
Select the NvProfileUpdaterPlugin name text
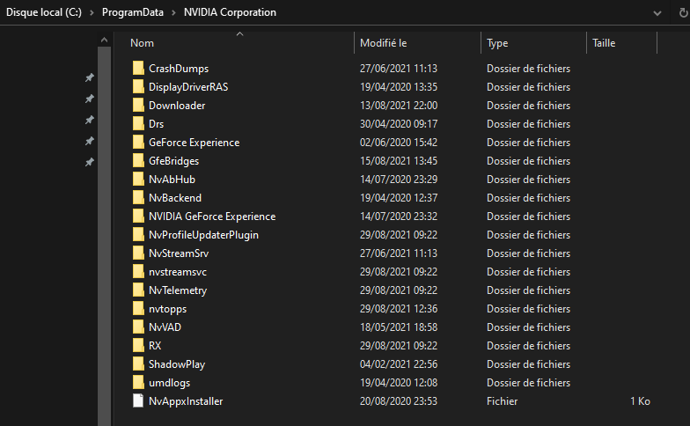[x=204, y=234]
